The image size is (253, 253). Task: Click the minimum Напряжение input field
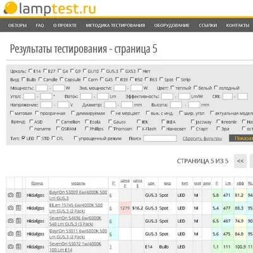(46, 105)
